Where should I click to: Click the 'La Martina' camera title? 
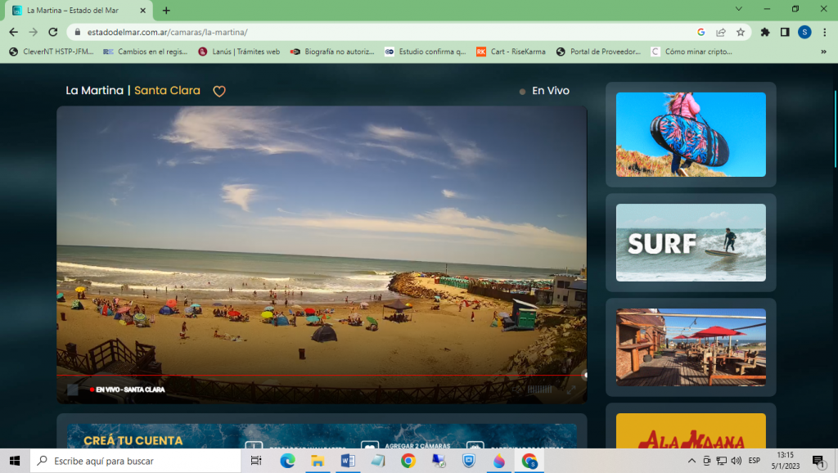tap(95, 91)
